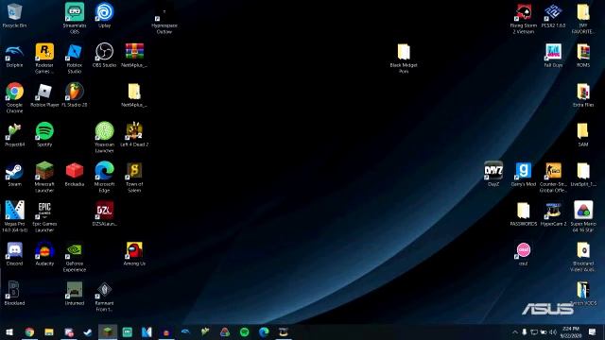Open the SAM folder

point(583,134)
